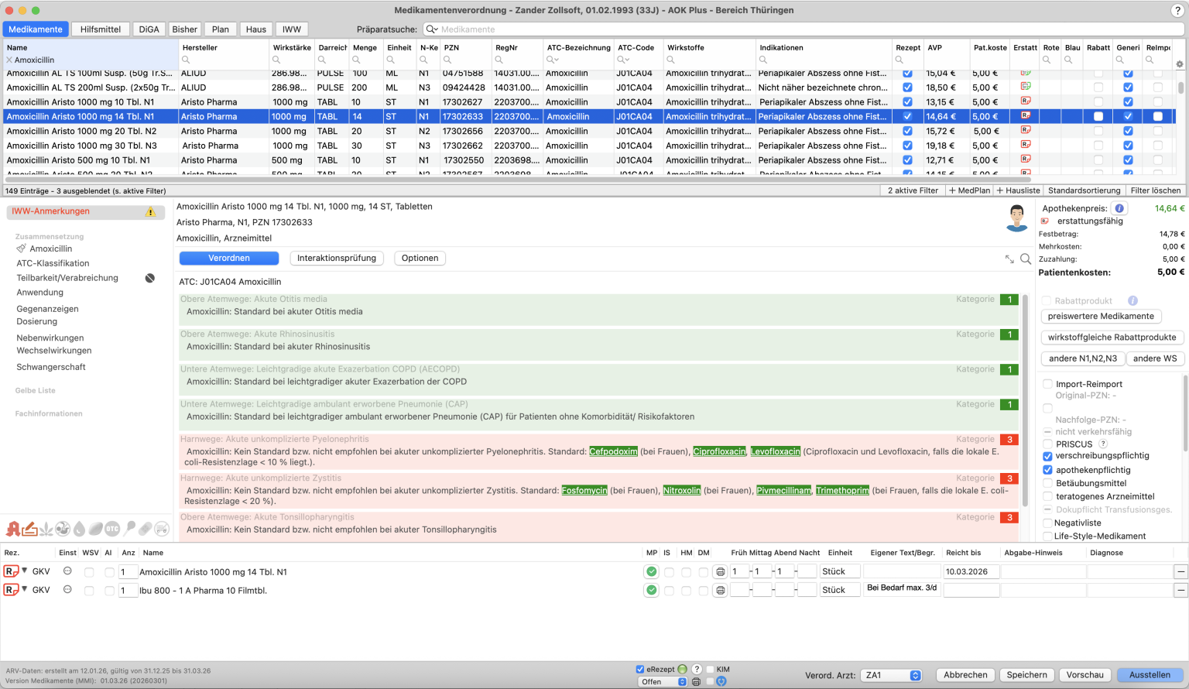Uncheck the verschreibungspflichtig checkbox
The width and height of the screenshot is (1189, 689).
click(x=1047, y=456)
